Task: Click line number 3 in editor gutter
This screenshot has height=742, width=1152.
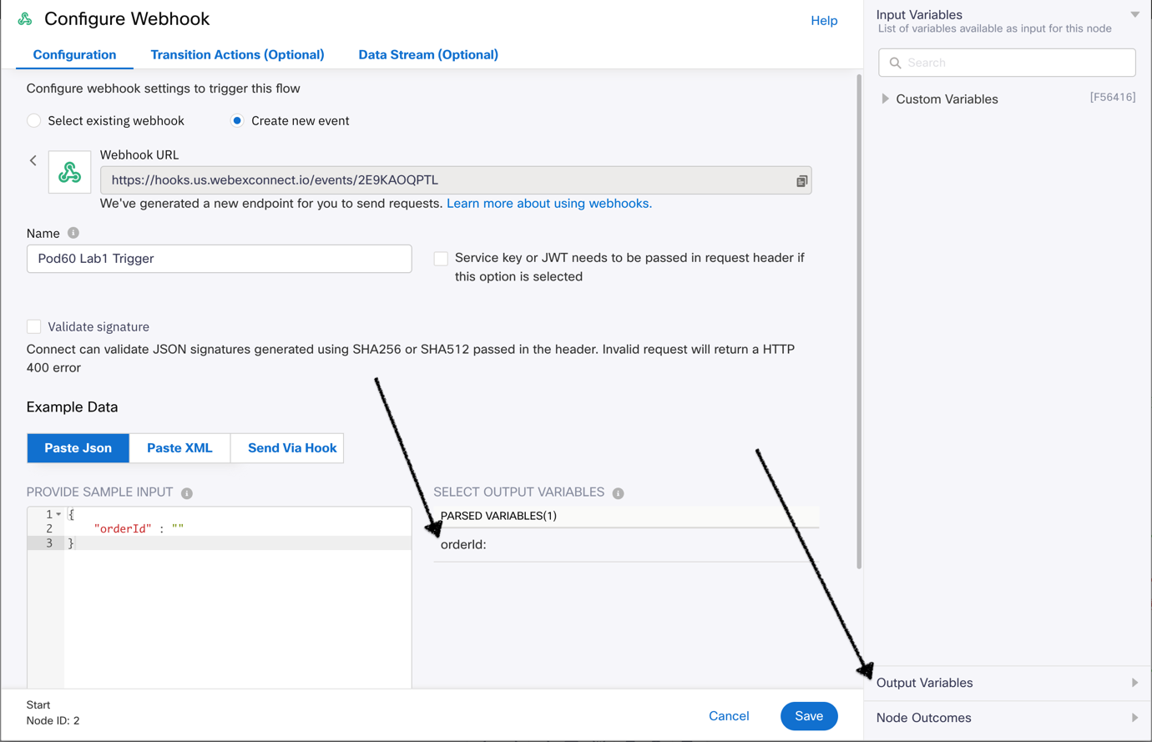Action: [49, 543]
